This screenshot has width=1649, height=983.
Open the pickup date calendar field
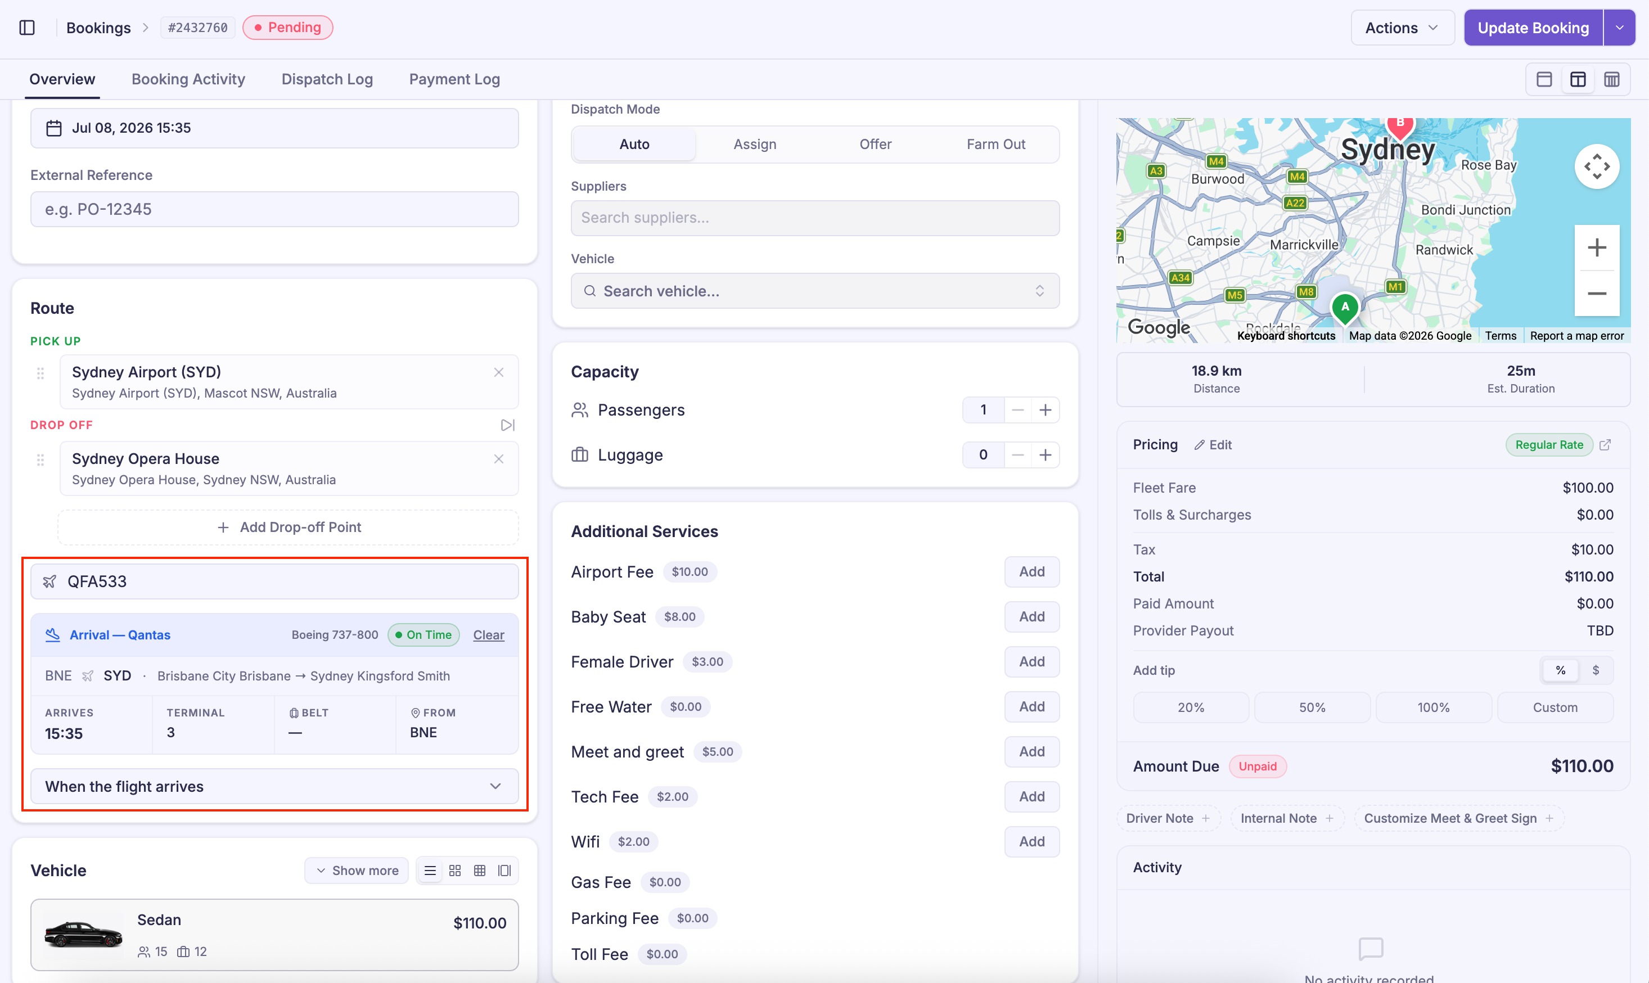(x=274, y=128)
